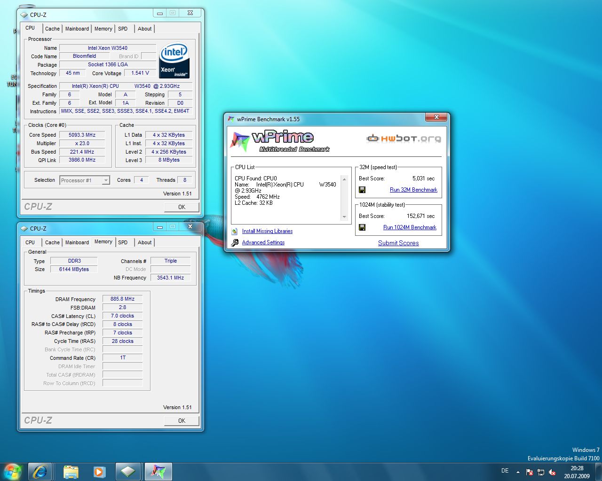Open the Windows Start menu

[x=13, y=471]
